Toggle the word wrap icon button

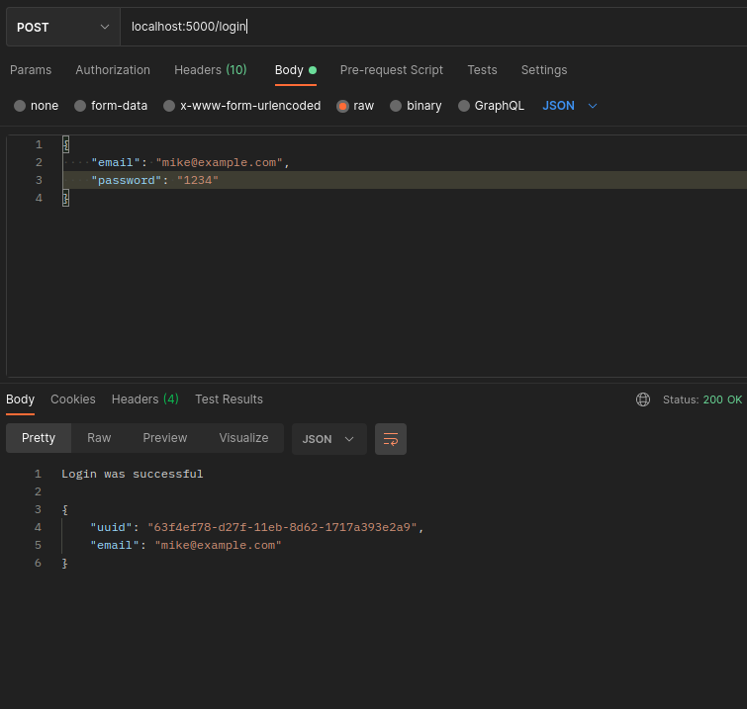pyautogui.click(x=390, y=438)
